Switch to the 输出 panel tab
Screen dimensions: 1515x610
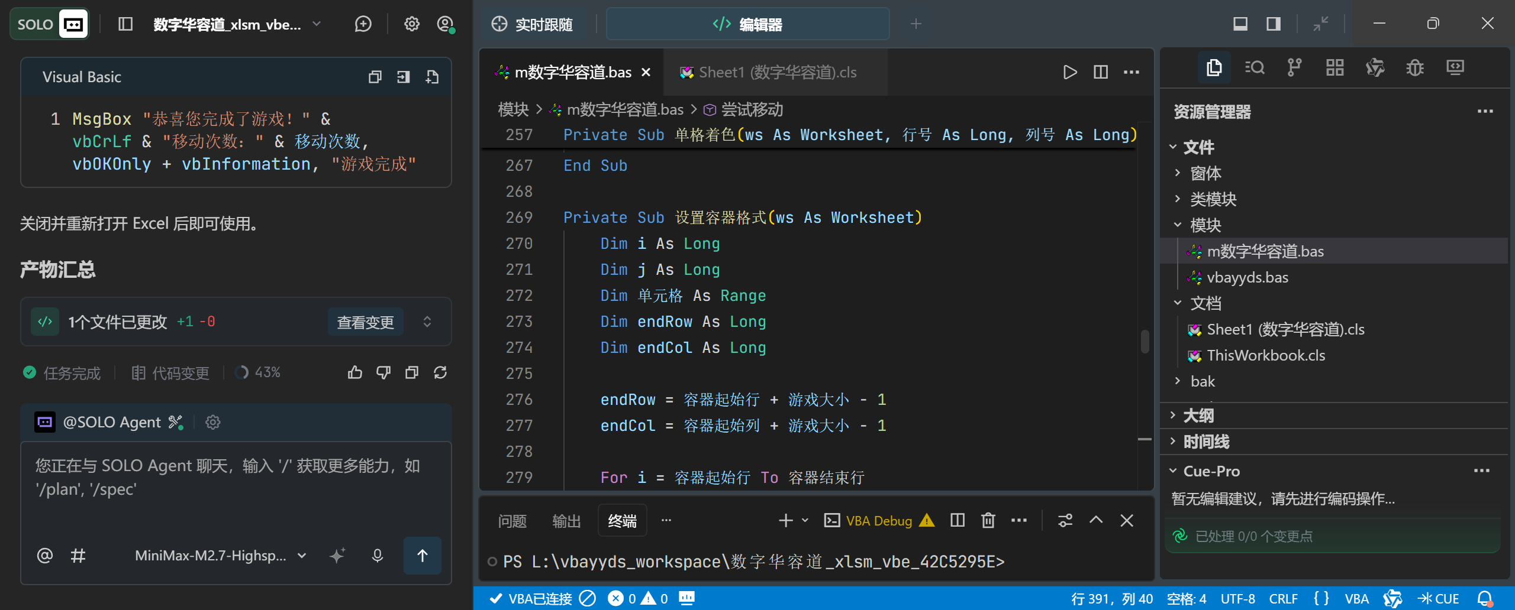coord(566,521)
